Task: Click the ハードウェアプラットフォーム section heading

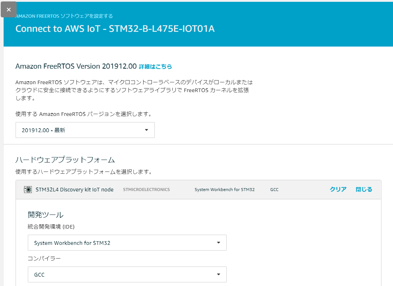Action: 65,160
